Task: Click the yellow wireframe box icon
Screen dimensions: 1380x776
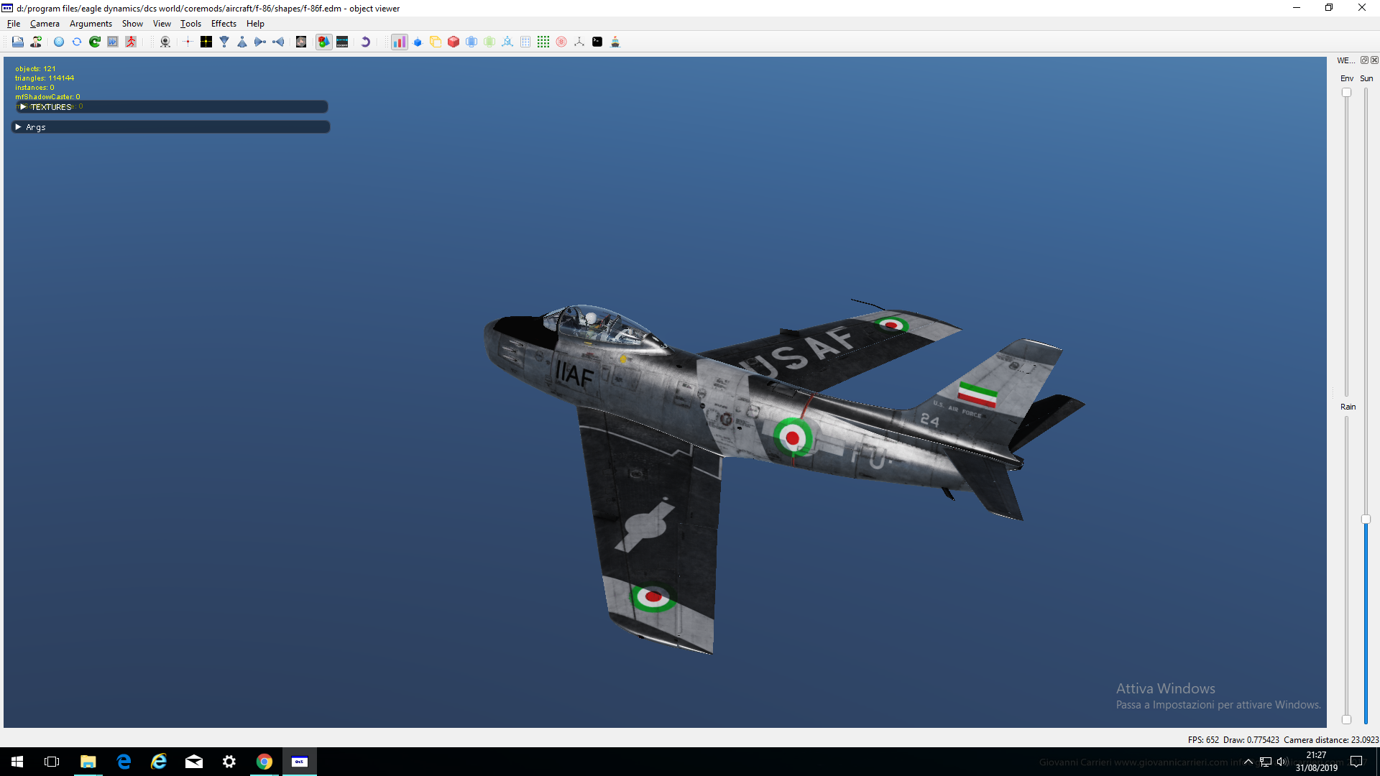Action: 436,42
